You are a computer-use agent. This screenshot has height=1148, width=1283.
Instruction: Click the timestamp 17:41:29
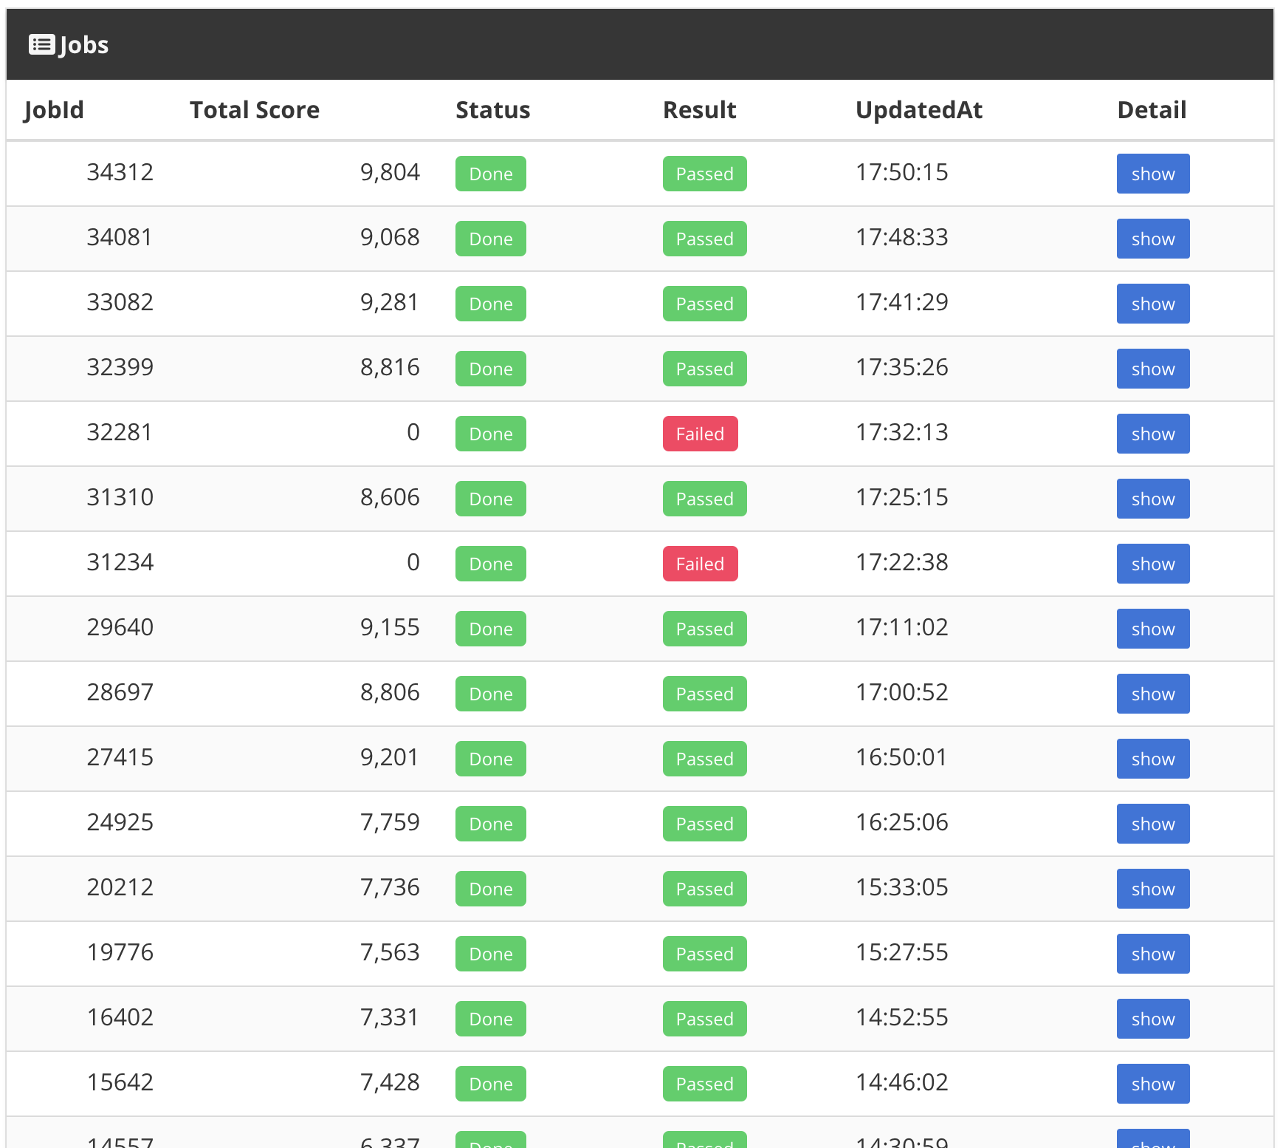pyautogui.click(x=902, y=302)
